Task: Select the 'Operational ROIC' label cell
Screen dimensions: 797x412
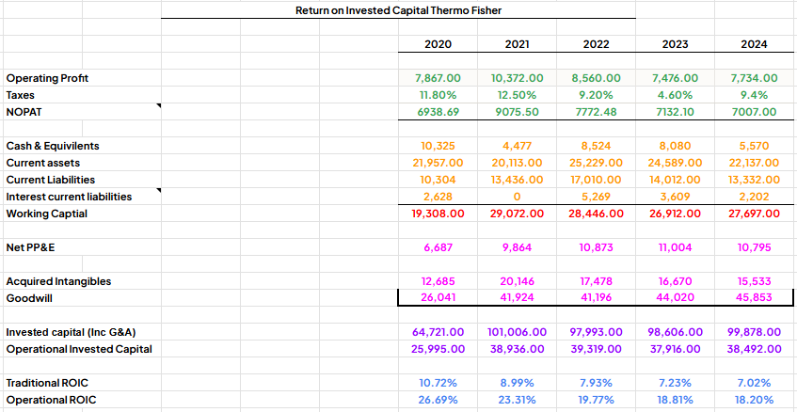Action: [x=51, y=400]
